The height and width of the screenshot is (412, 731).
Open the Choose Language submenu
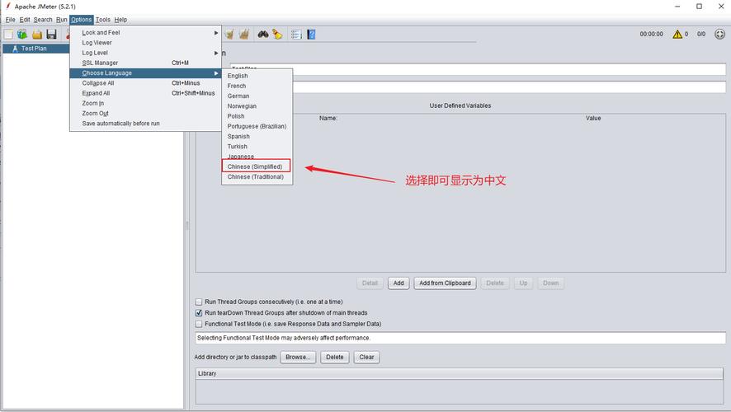point(145,73)
